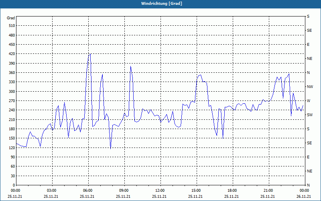Select the 450 left axis label
321x201 pixels.
(12, 45)
